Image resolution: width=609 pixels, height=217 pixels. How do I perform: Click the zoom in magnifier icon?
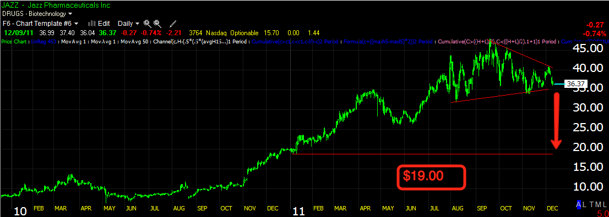point(147,23)
